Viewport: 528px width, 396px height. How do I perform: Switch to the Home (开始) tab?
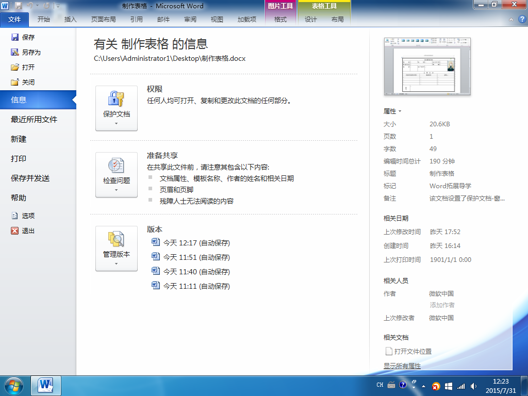43,20
